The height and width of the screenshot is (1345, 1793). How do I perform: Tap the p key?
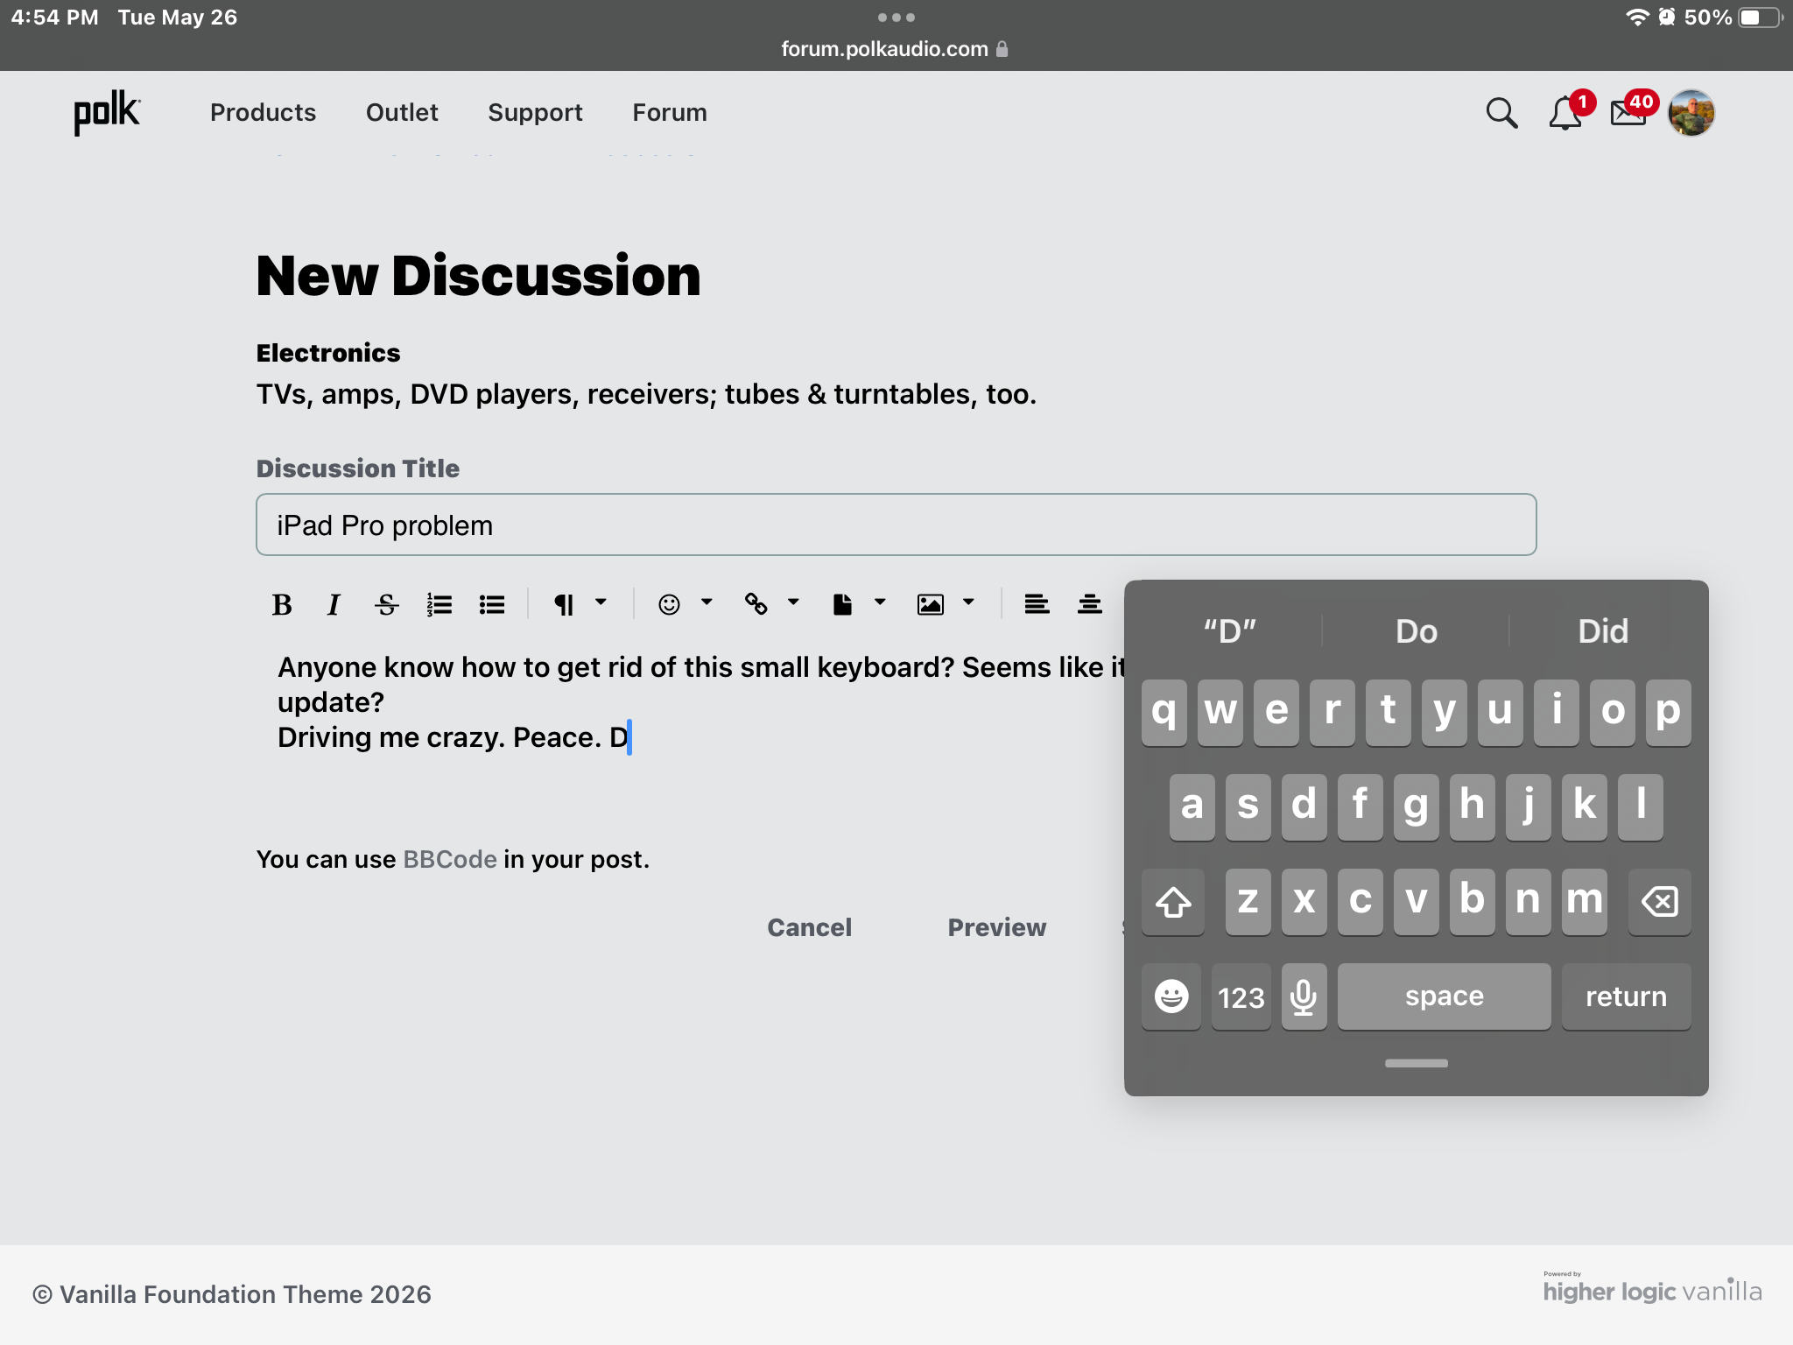1669,713
